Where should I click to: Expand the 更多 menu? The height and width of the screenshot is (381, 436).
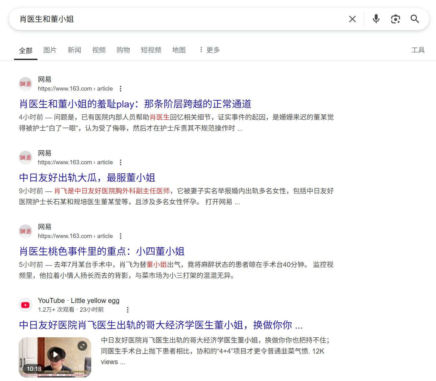coord(210,50)
